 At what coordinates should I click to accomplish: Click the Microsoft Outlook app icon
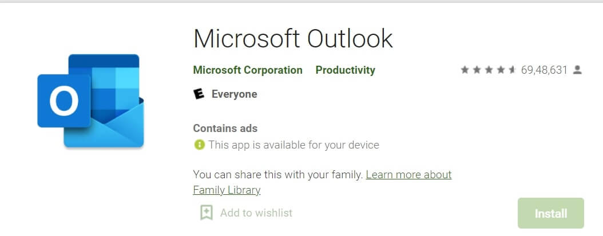pos(92,101)
